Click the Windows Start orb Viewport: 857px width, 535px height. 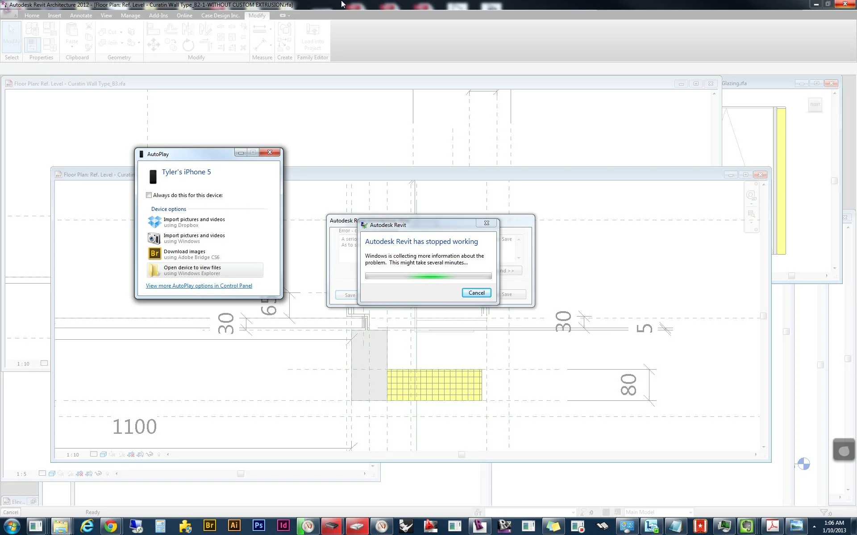[12, 527]
